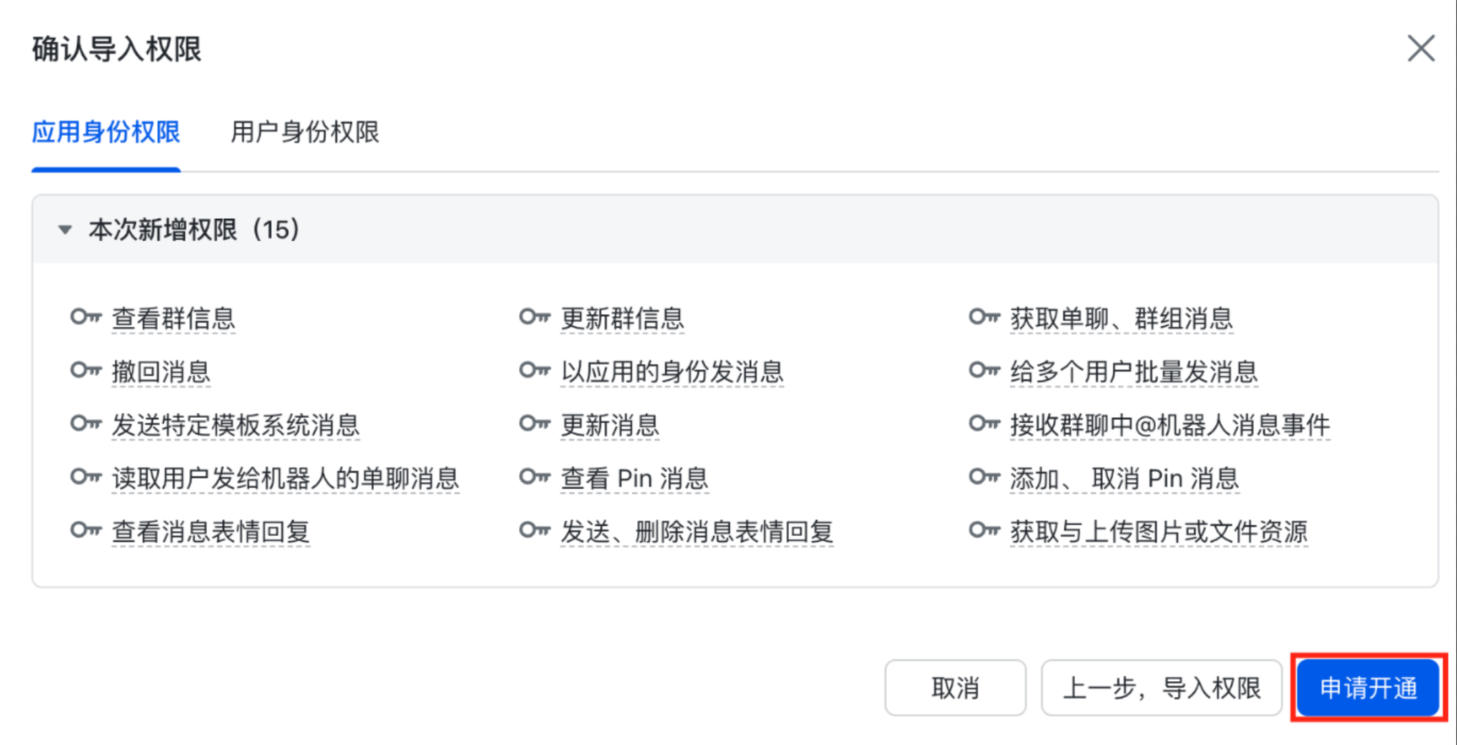The width and height of the screenshot is (1457, 745).
Task: Collapse the 本次新增权限 (15) section
Action: click(x=65, y=230)
